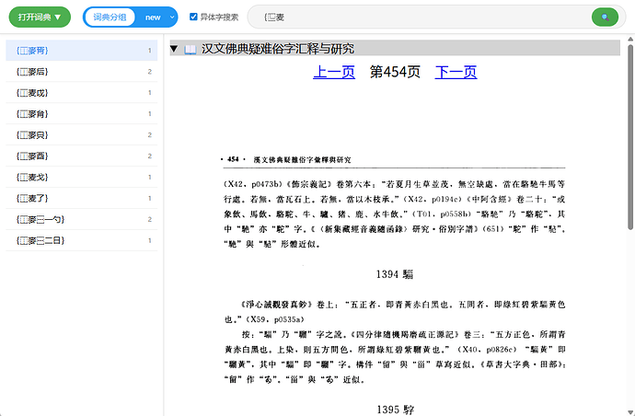
Task: Click the vertical scrollbar thumb in content pane
Action: 630,137
